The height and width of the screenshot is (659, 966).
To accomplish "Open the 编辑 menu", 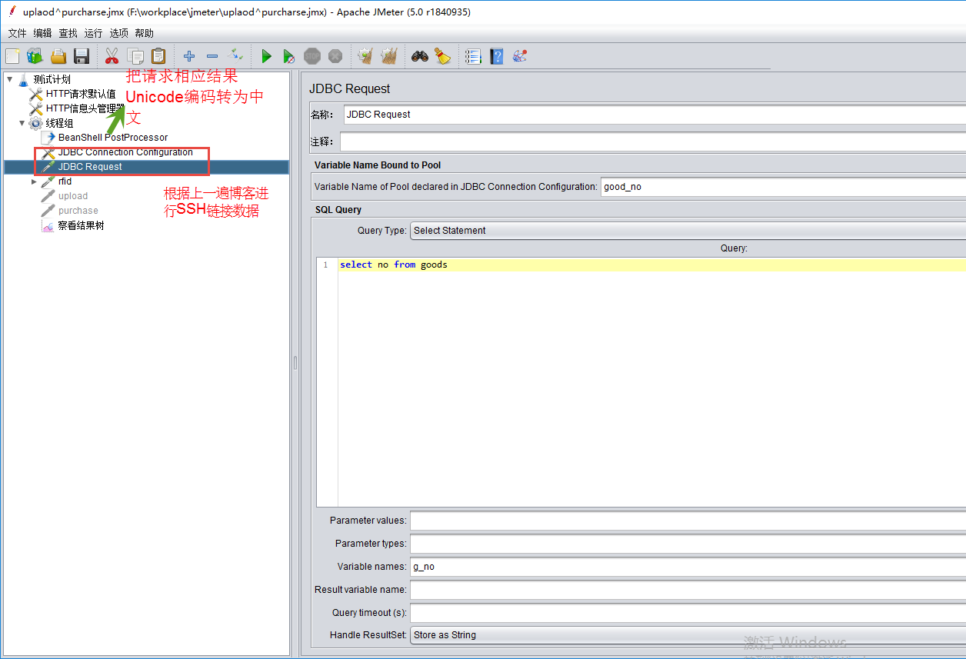I will click(x=42, y=33).
